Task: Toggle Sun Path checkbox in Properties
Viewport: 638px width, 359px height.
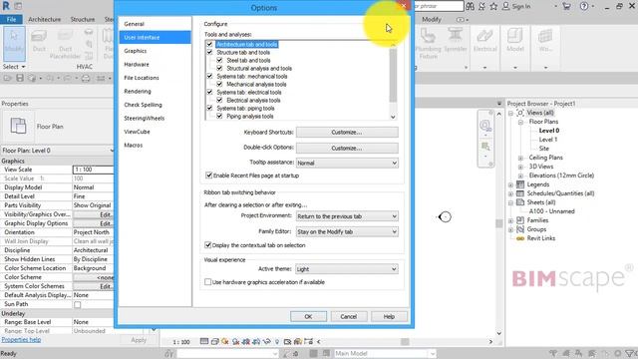Action: [78, 304]
